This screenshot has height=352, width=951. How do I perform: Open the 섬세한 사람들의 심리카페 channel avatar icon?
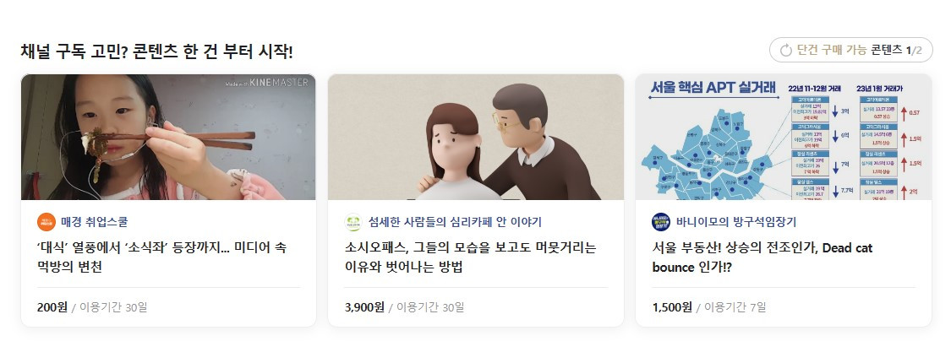click(353, 222)
